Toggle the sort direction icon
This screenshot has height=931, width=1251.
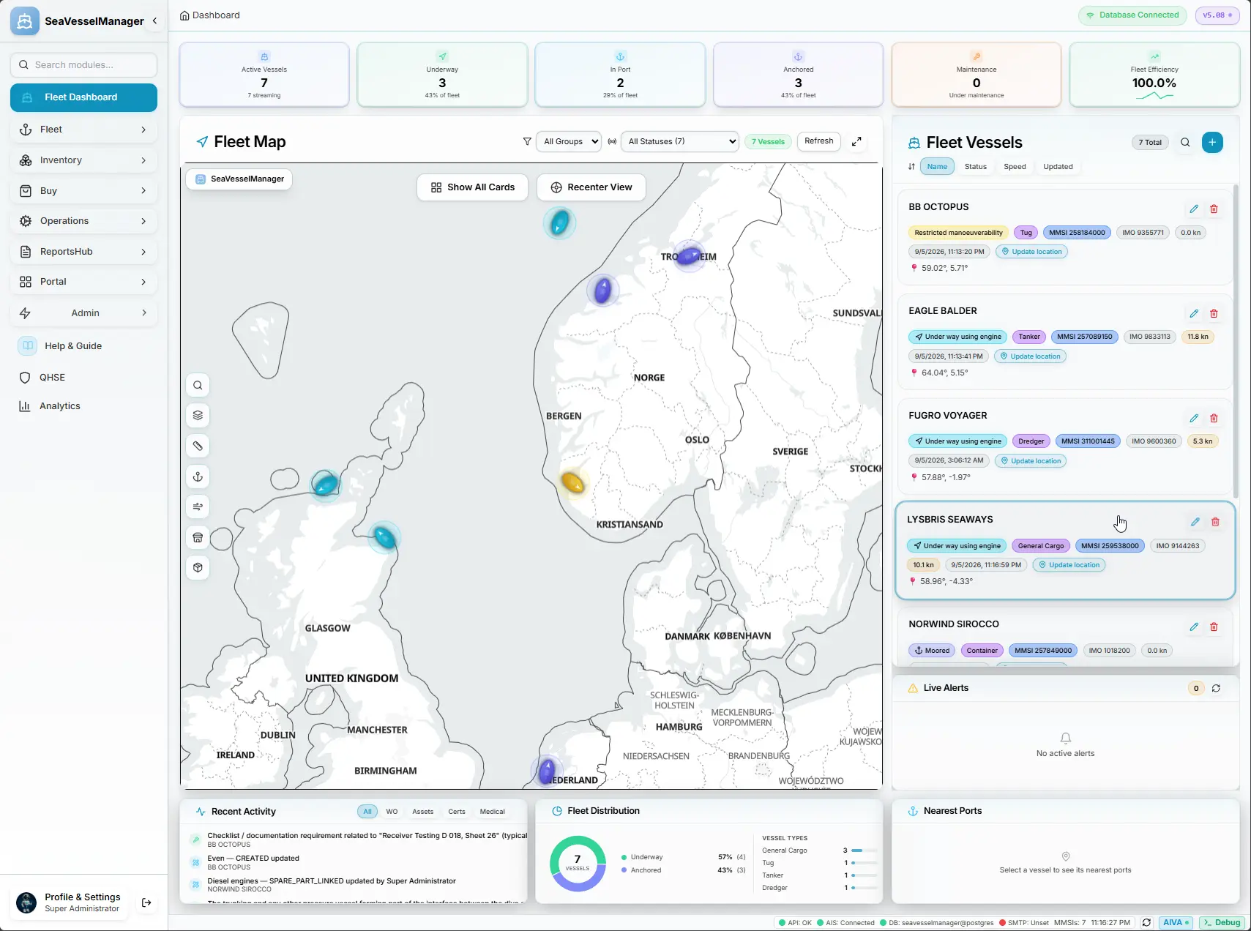coord(911,166)
